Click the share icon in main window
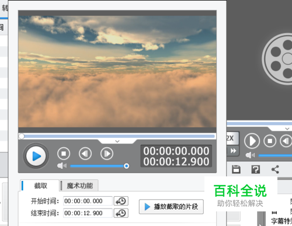Image resolution: width=292 pixels, height=226 pixels. (x=275, y=169)
